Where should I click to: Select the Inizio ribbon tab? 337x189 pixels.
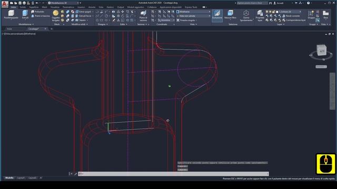[x=13, y=7]
